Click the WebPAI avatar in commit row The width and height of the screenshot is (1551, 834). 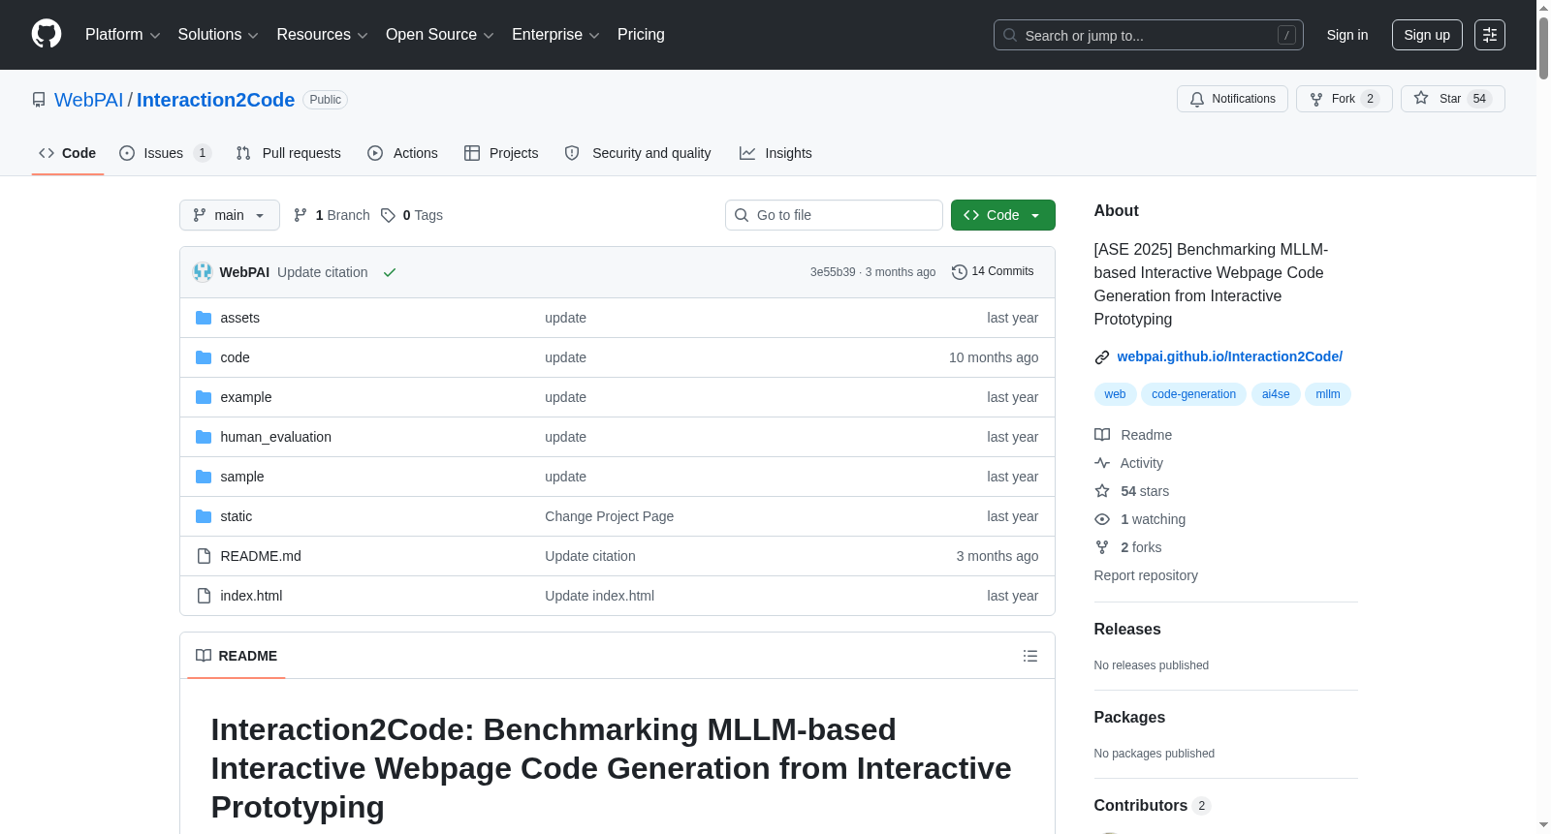tap(203, 272)
